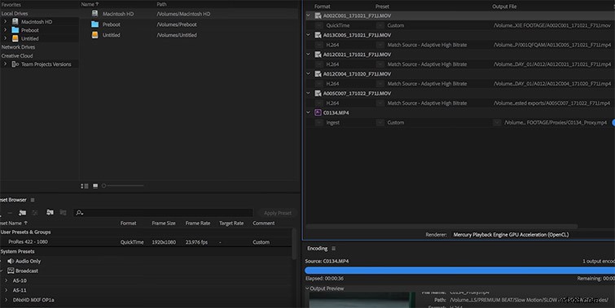Open the Encoding panel menu icon
Viewport: 615px width, 308px height.
[x=334, y=249]
